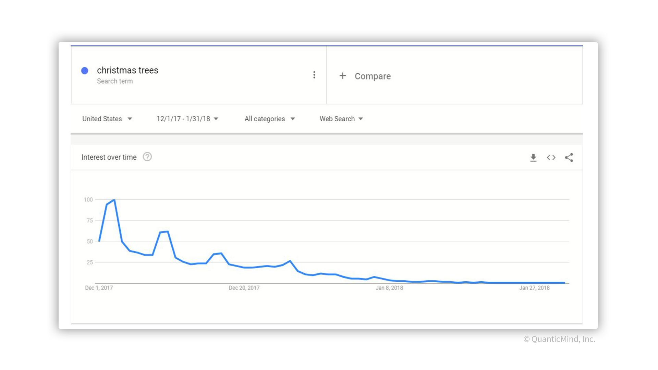
Task: Click the Dec 20, 2017 axis label
Action: tap(244, 288)
